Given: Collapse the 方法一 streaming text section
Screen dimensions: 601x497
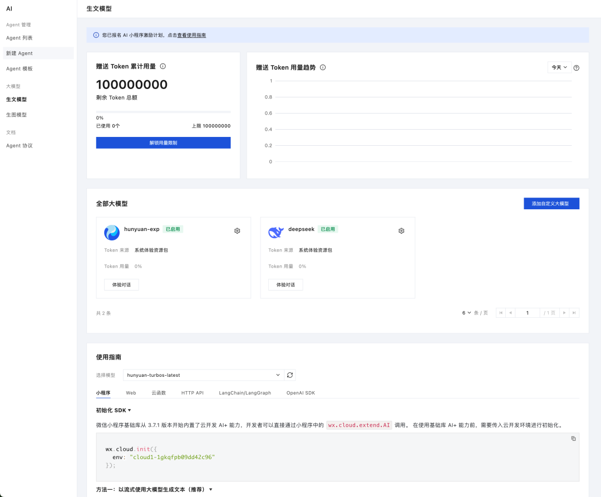Looking at the screenshot, I should (x=154, y=489).
